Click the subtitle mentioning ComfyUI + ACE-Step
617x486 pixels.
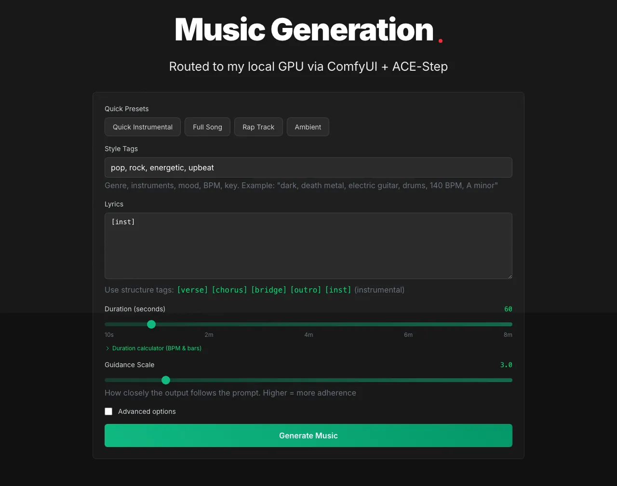pyautogui.click(x=308, y=66)
